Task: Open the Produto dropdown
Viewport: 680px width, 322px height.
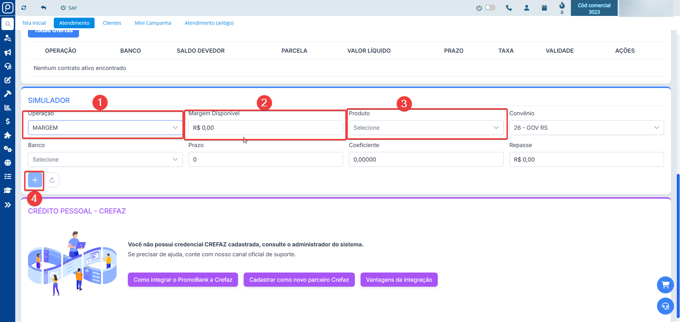Action: click(426, 128)
